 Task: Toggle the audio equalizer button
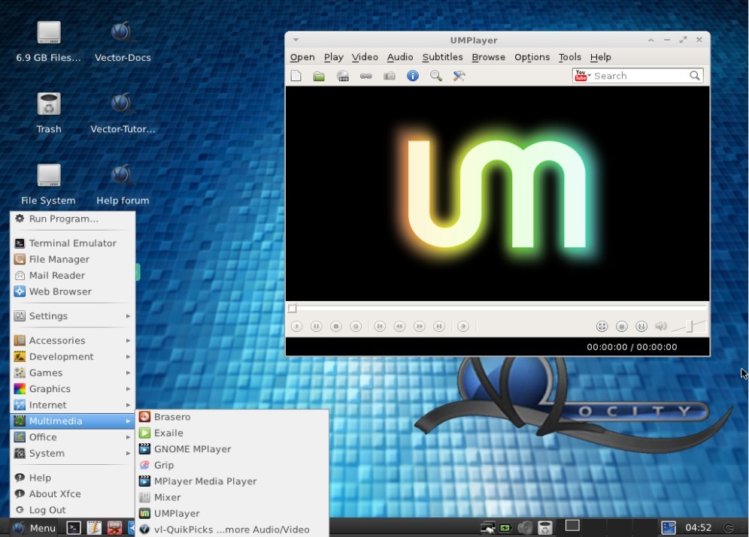point(641,326)
